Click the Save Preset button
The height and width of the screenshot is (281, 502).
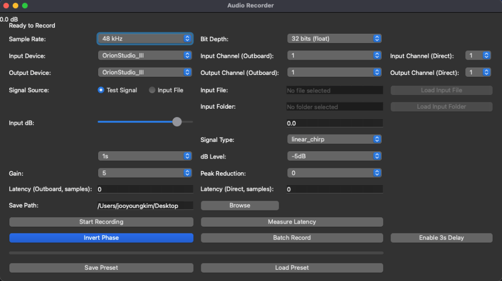101,268
